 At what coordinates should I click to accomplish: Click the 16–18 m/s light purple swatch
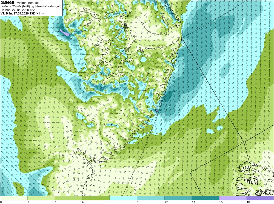pyautogui.click(x=233, y=198)
